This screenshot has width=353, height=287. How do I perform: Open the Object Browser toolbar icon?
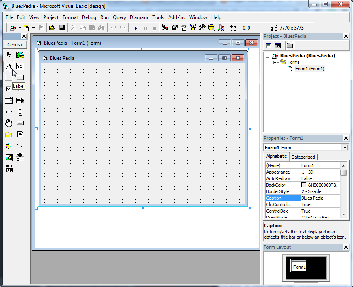pyautogui.click(x=193, y=28)
